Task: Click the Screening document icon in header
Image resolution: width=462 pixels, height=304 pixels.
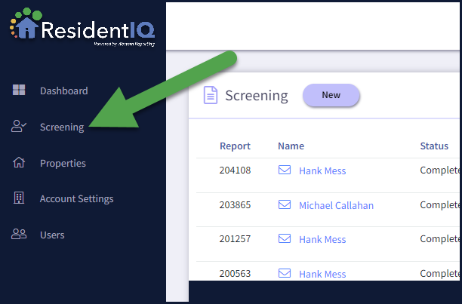Action: (x=211, y=95)
